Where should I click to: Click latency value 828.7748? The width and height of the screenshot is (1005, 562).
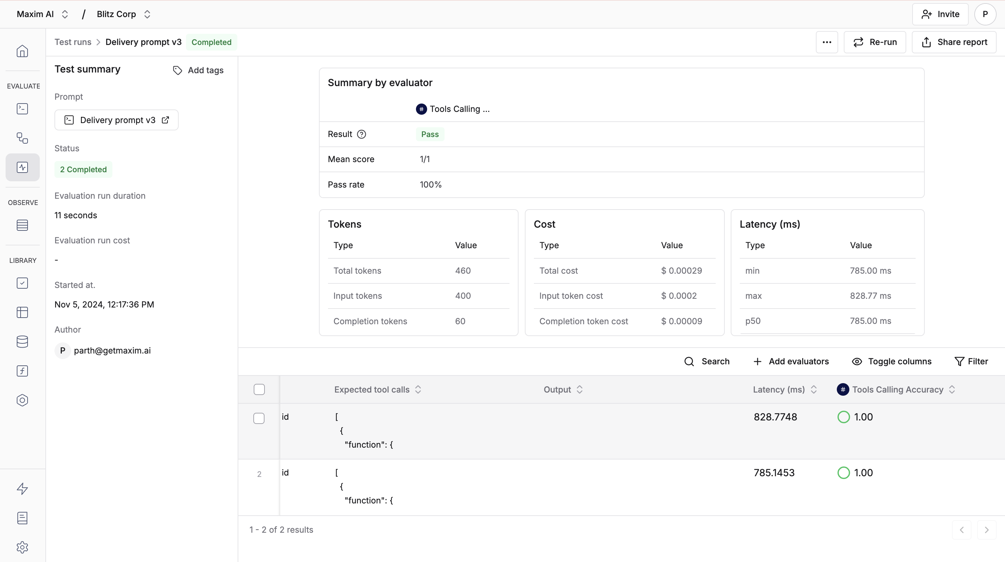click(775, 417)
